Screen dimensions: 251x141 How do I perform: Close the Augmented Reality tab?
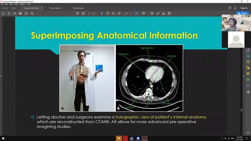point(42,8)
